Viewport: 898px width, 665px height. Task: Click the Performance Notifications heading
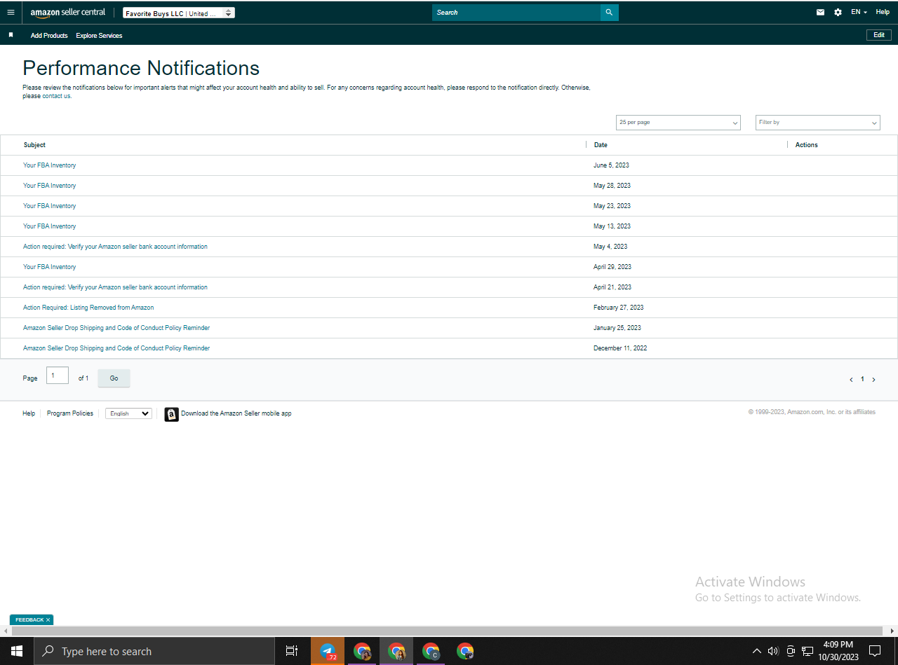point(141,68)
